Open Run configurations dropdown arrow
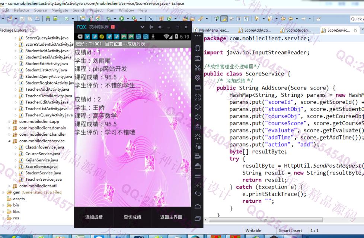Screen dimensions: 364x238 coord(128,19)
